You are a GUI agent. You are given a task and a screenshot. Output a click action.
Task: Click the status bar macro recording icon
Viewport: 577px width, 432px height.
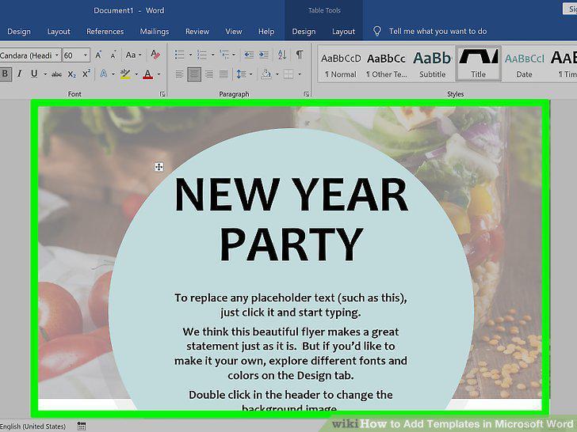[82, 426]
